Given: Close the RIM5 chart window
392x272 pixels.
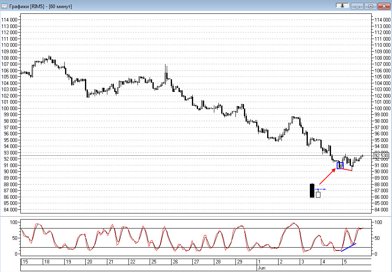Looking at the screenshot, I should (383, 6).
